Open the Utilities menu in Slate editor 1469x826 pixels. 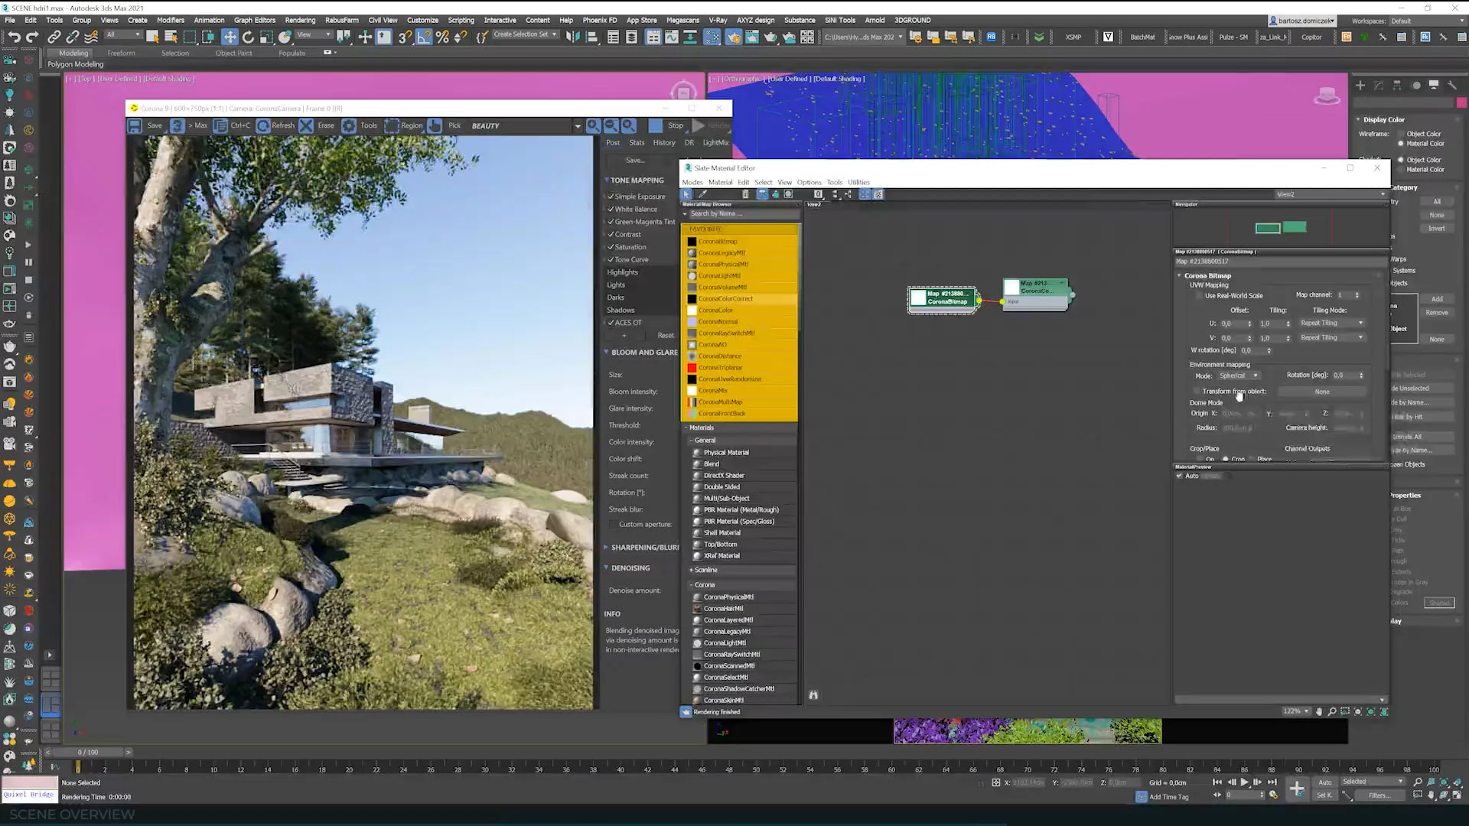858,182
